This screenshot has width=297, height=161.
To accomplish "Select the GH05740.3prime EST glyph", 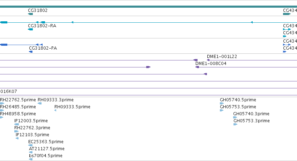I will click(235, 117).
